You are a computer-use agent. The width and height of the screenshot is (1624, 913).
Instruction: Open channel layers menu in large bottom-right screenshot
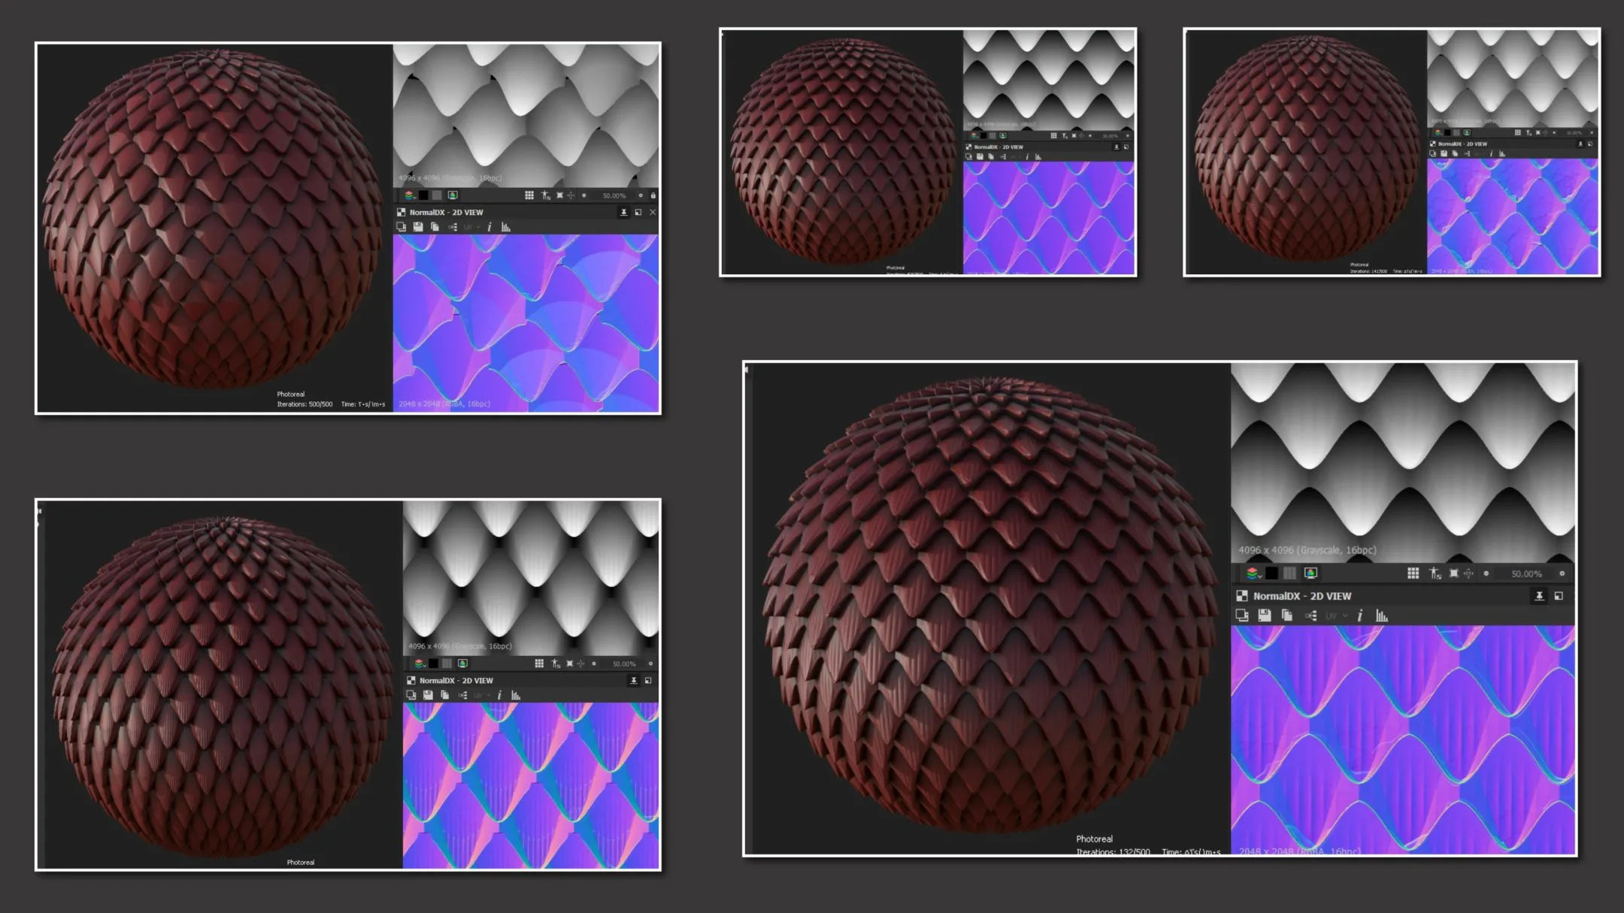[1253, 573]
